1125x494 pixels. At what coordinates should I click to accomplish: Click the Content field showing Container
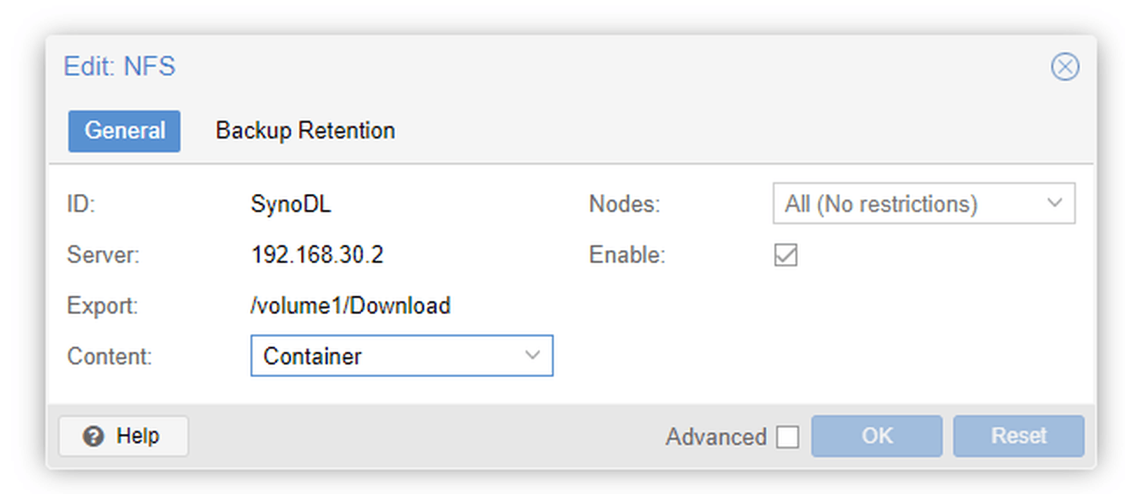[402, 355]
